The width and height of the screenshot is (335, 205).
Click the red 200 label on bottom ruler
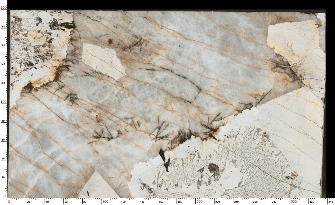[x=199, y=202]
